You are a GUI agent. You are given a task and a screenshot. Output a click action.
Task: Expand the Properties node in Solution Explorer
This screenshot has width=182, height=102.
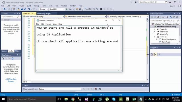[154, 29]
